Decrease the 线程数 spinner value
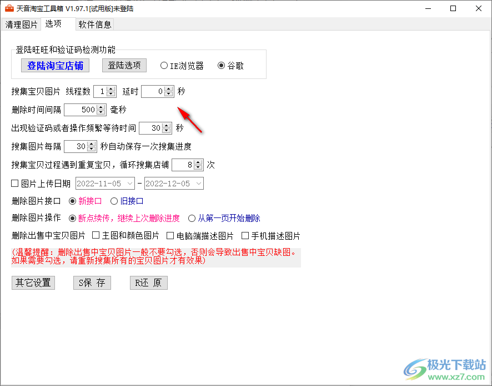Screen dimensions: 492x386 tap(111, 94)
